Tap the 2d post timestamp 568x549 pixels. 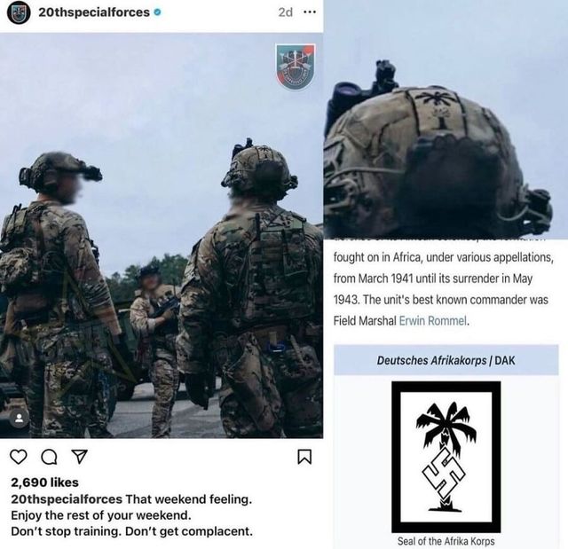[286, 12]
